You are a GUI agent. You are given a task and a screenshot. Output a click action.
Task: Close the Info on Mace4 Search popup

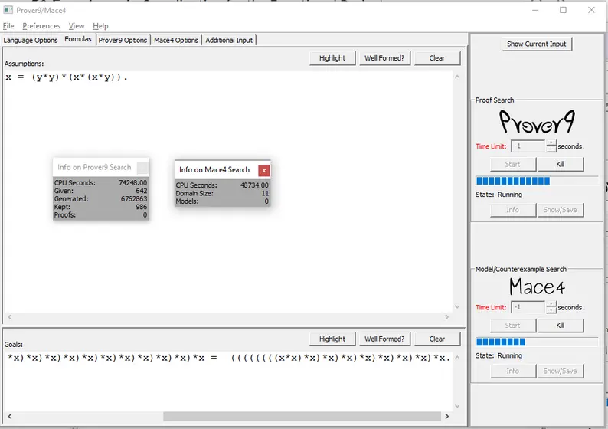264,170
